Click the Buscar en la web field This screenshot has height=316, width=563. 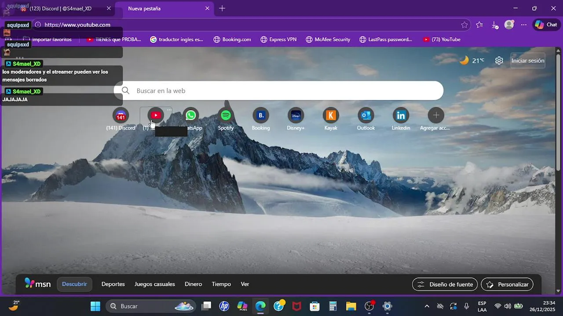tap(278, 90)
